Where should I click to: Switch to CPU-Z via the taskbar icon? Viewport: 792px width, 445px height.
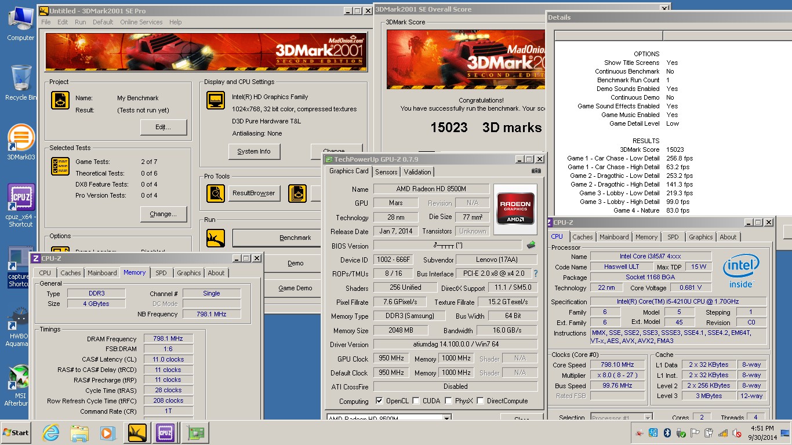(x=165, y=433)
